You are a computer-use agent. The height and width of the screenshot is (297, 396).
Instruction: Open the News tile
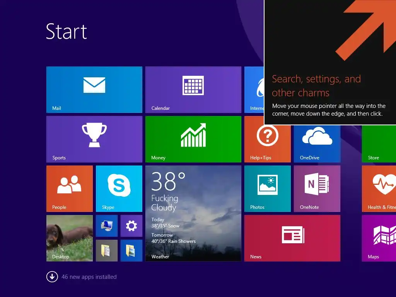[292, 238]
